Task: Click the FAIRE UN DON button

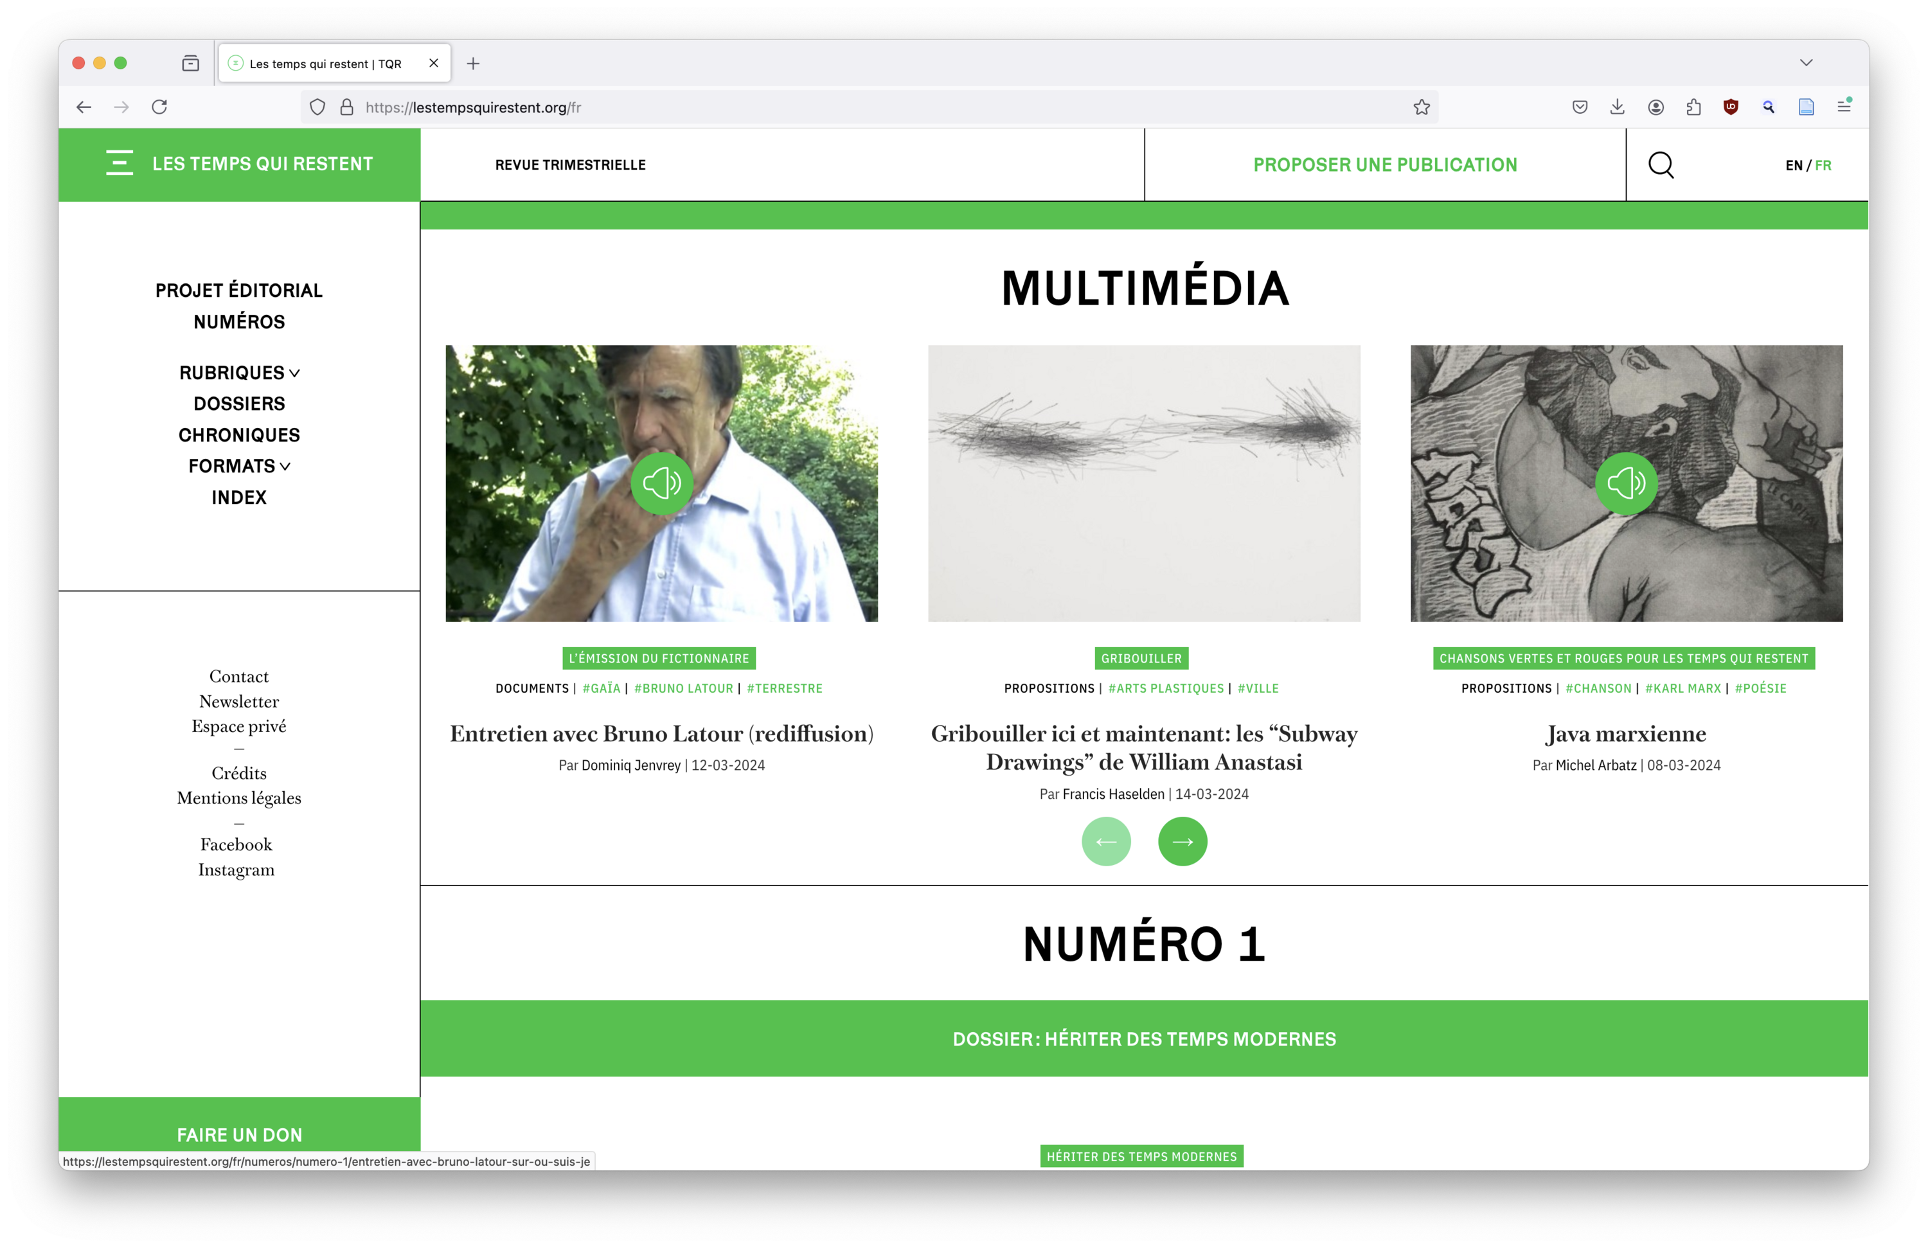Action: pyautogui.click(x=239, y=1134)
